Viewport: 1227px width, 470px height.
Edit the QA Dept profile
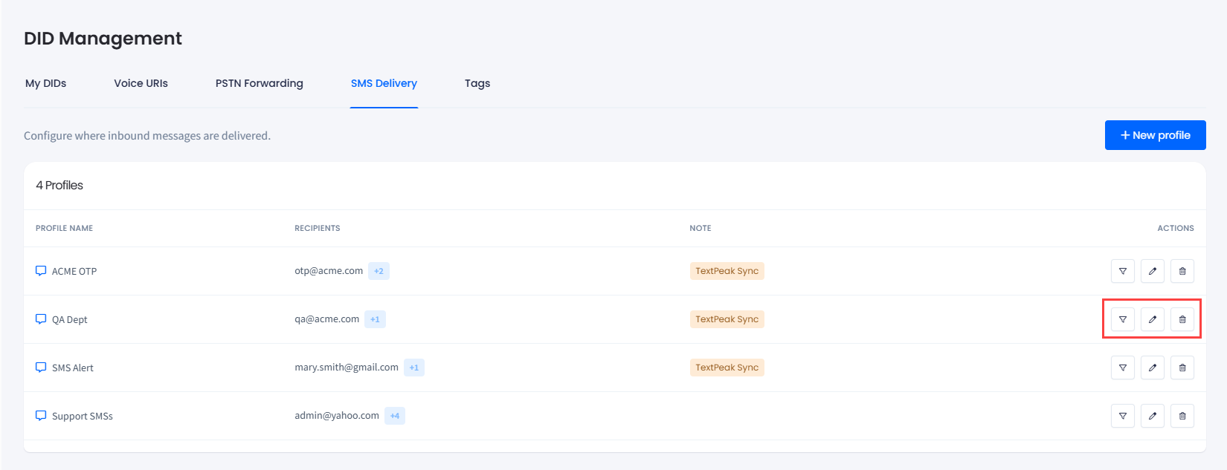tap(1153, 319)
